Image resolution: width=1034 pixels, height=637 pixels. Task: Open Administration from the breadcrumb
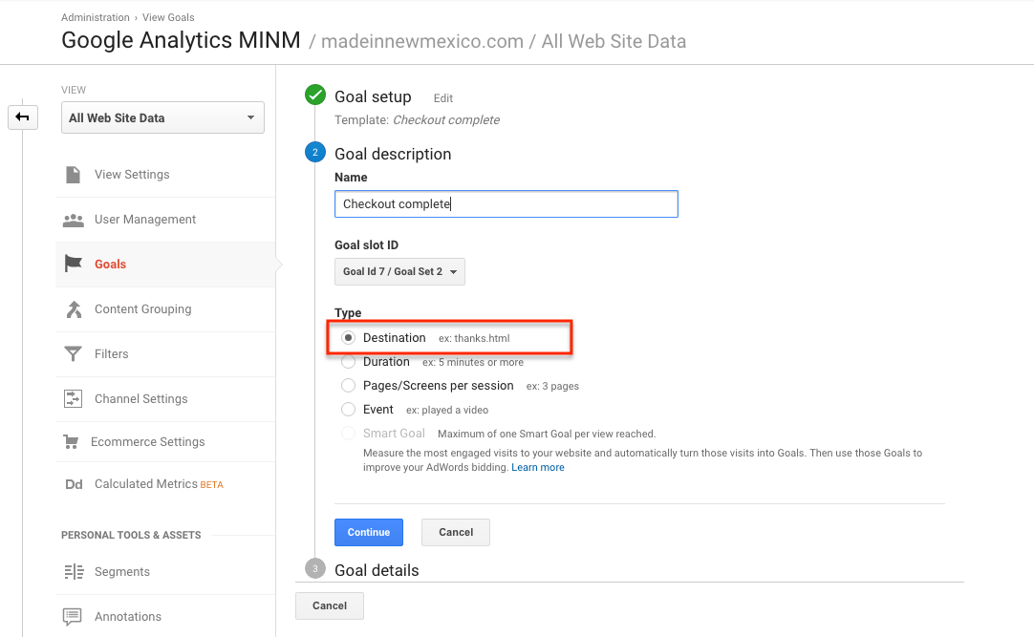[95, 16]
